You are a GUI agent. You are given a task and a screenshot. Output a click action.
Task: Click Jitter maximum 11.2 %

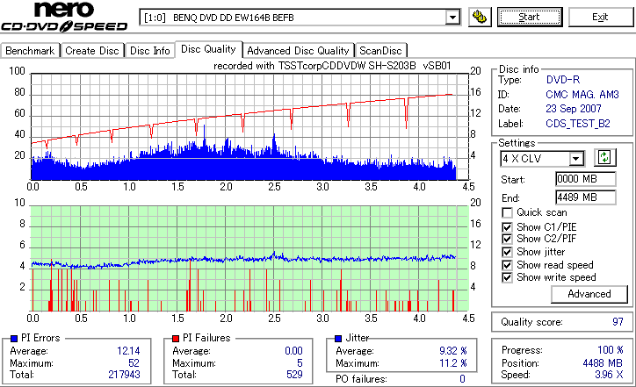point(453,362)
